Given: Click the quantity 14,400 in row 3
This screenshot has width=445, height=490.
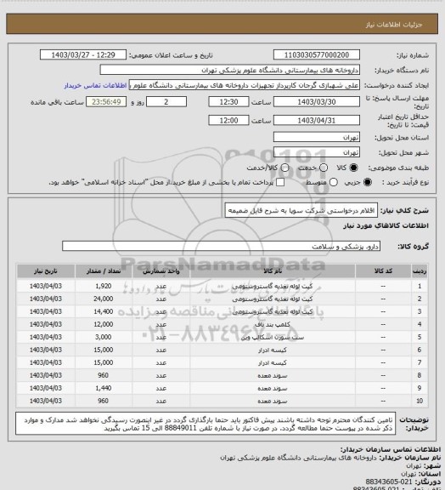Looking at the screenshot, I should pyautogui.click(x=104, y=311).
